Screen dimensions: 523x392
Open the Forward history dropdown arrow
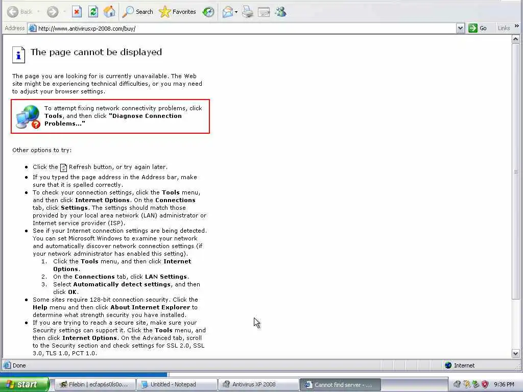(64, 12)
